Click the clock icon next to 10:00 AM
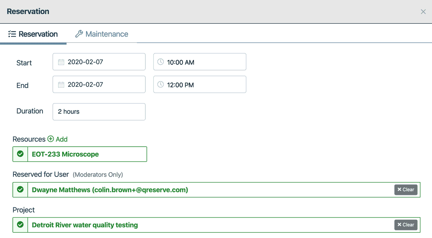The image size is (432, 238). click(x=160, y=62)
